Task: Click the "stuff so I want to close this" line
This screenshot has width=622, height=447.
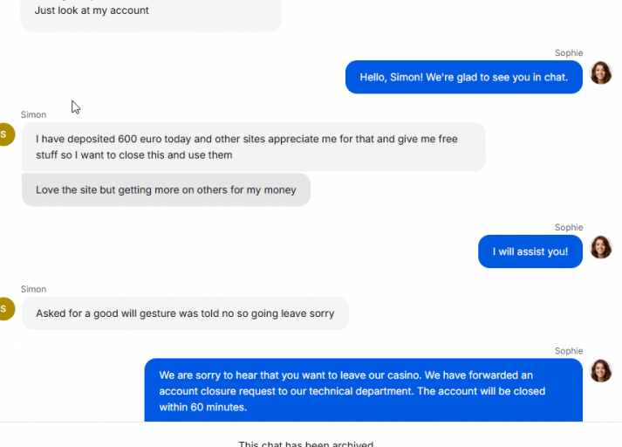Action: tap(134, 155)
